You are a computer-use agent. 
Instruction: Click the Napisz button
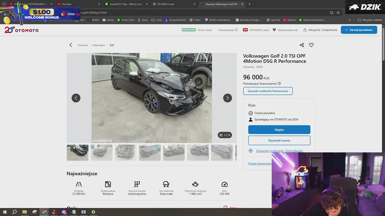pyautogui.click(x=279, y=130)
